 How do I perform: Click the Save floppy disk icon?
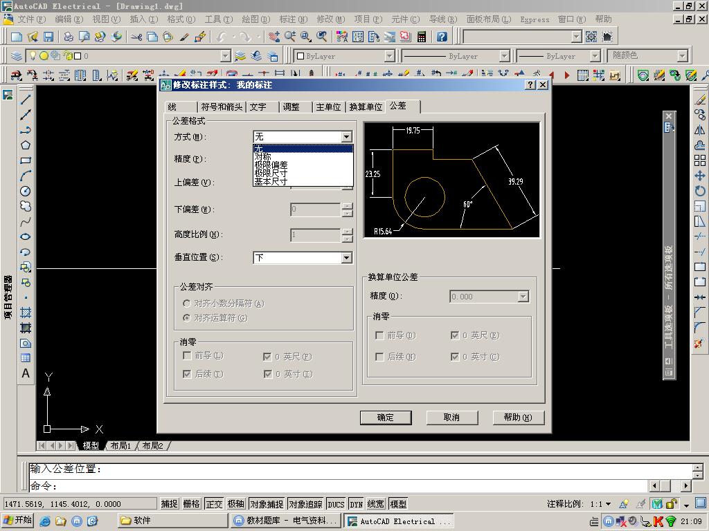pyautogui.click(x=48, y=37)
